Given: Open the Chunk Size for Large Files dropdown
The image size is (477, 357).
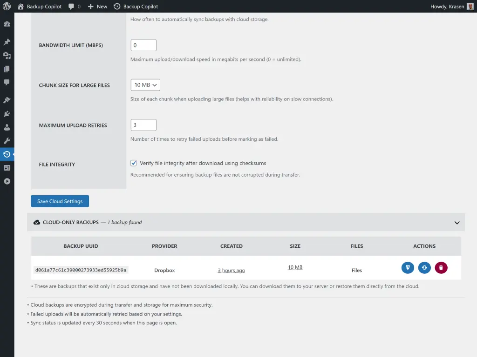Looking at the screenshot, I should click(x=145, y=85).
